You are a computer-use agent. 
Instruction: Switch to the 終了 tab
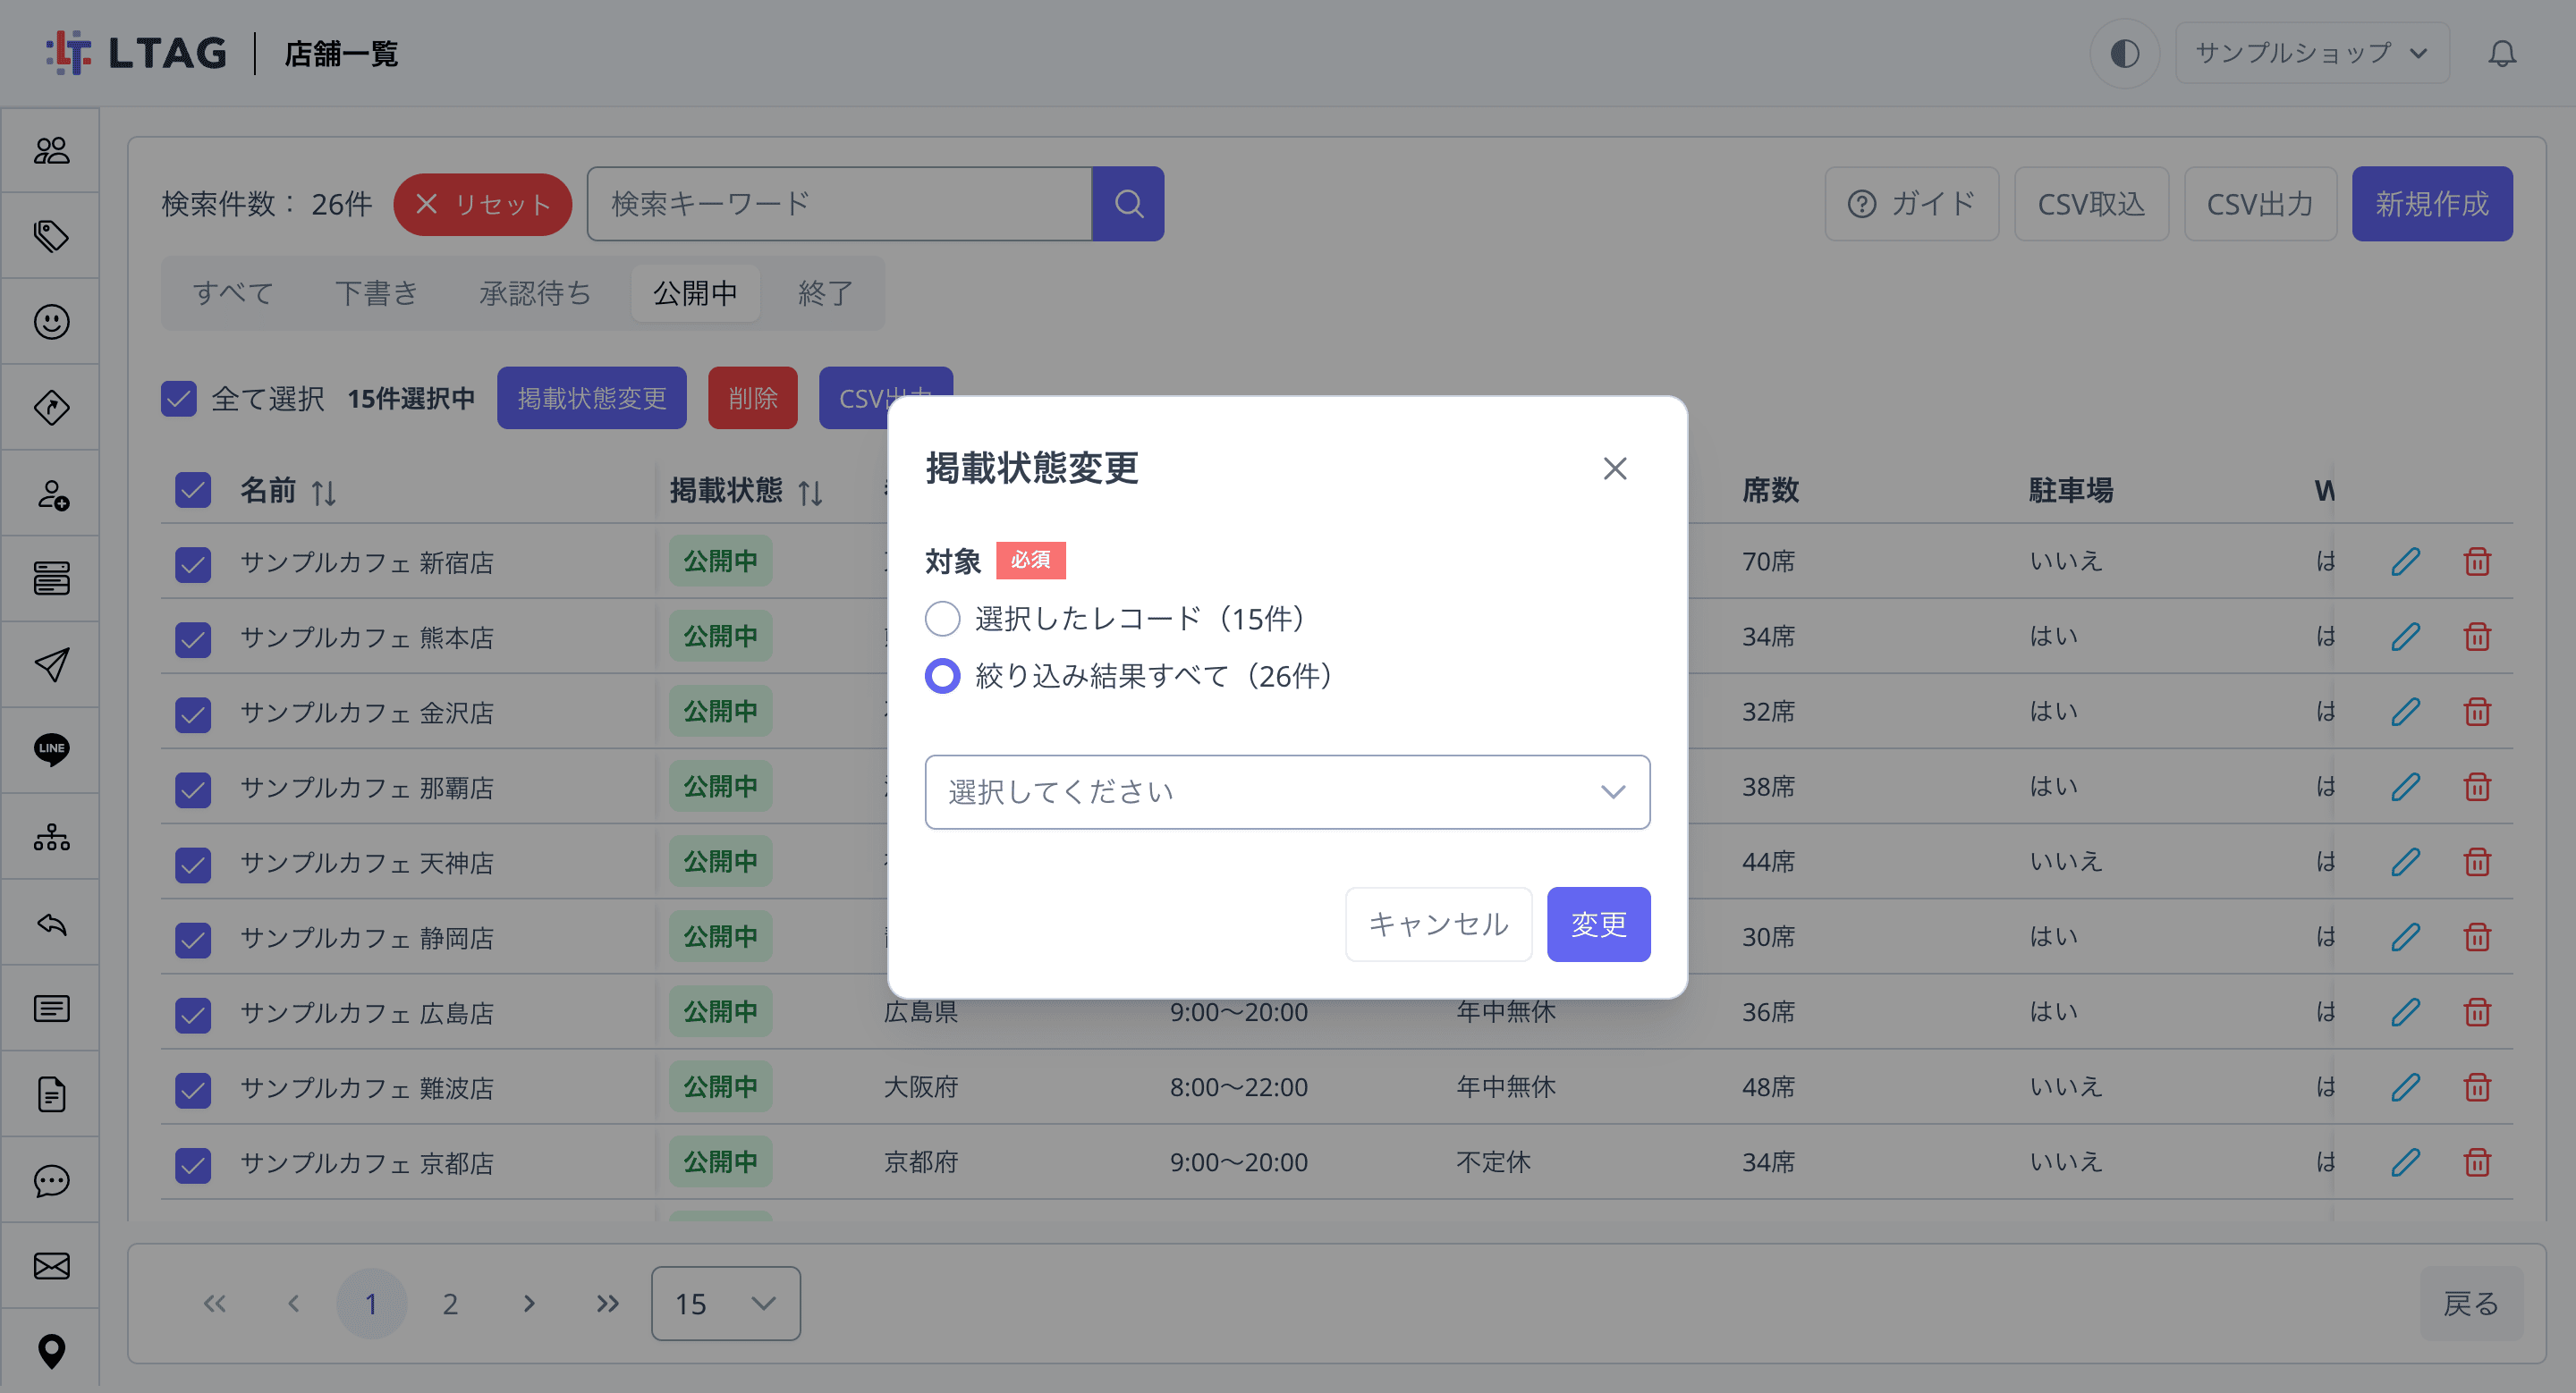825,294
